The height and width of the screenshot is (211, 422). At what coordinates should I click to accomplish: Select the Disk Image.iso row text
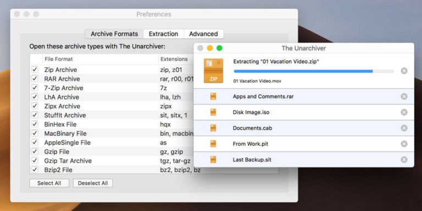tap(251, 112)
